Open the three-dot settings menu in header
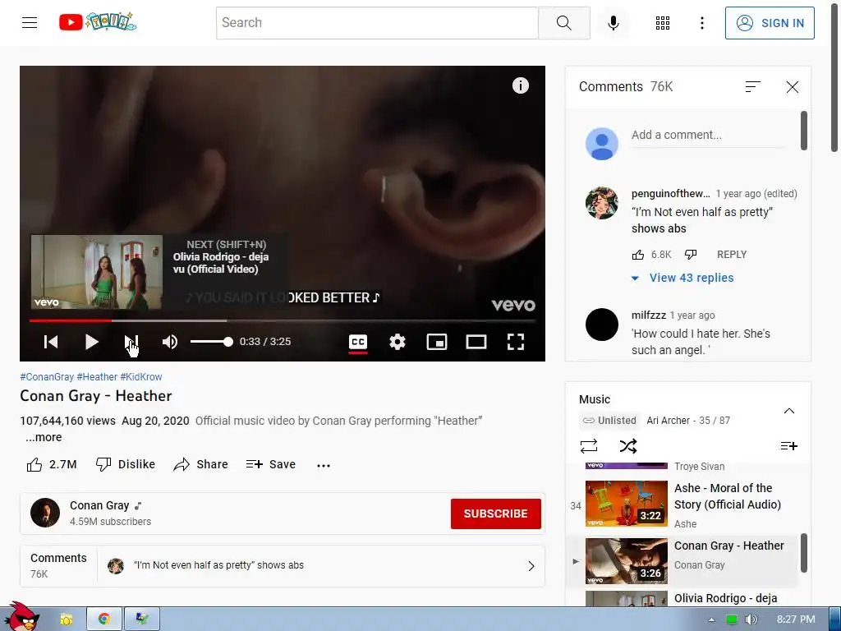Viewport: 841px width, 631px height. pos(701,22)
